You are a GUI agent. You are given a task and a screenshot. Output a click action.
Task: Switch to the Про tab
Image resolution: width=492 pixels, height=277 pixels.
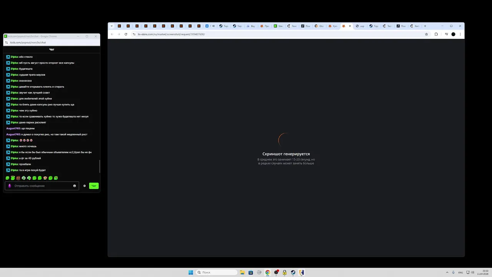pos(264,26)
